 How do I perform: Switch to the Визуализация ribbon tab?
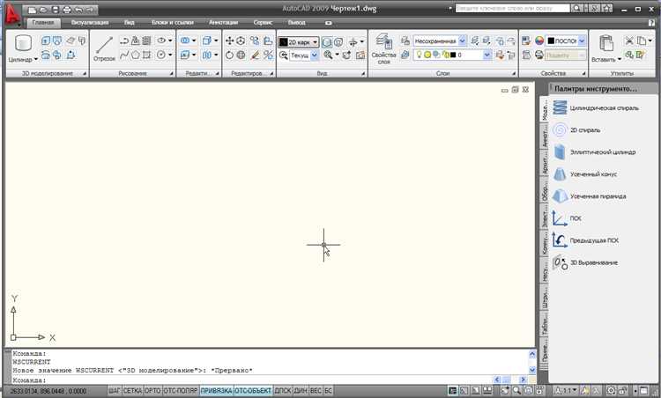pyautogui.click(x=90, y=22)
